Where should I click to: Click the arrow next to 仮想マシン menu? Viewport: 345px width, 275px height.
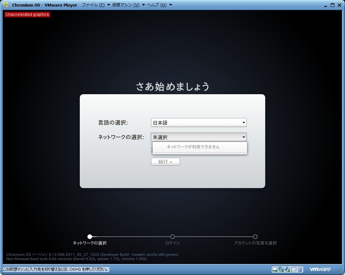143,5
